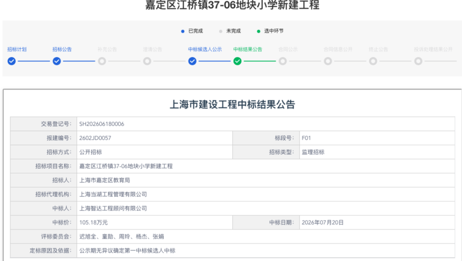Select the 终止公告 grey step circle
Screen dimensions: 462x261
click(x=373, y=61)
